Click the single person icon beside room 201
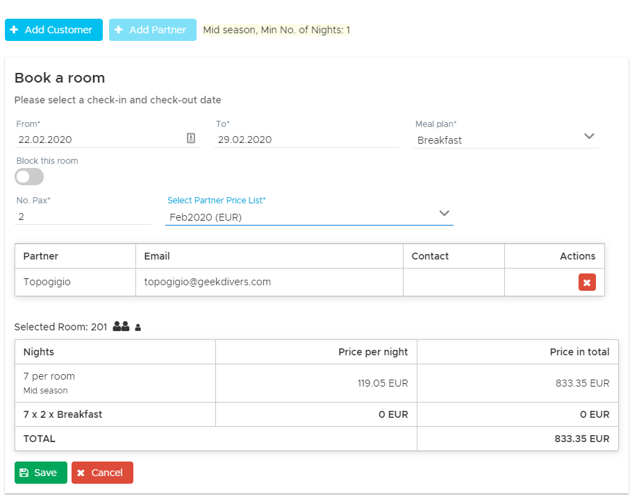The width and height of the screenshot is (639, 499). click(138, 327)
